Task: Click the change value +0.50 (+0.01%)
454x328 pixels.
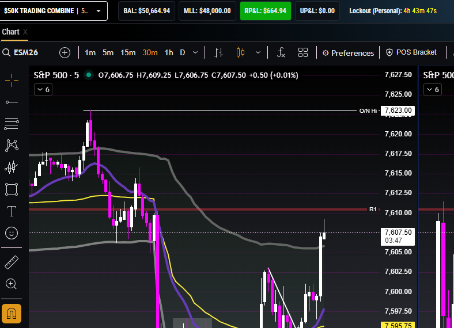Action: pyautogui.click(x=274, y=75)
